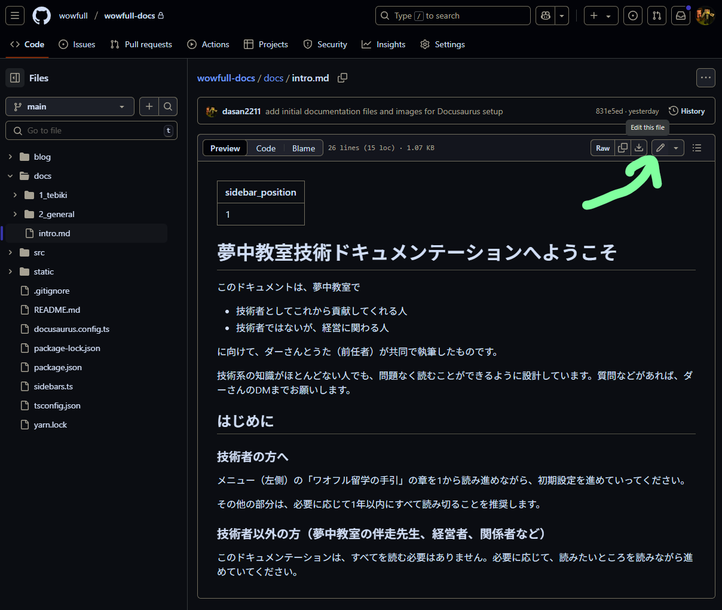Screen dimensions: 722x610
Task: Open the Insights tab
Action: click(x=383, y=44)
